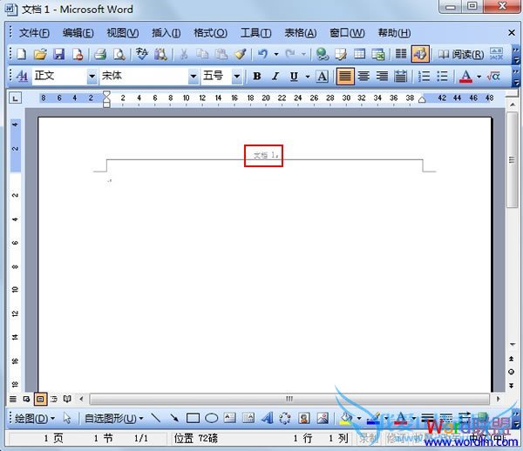Viewport: 523px width, 451px height.
Task: Undo the last action
Action: [263, 54]
